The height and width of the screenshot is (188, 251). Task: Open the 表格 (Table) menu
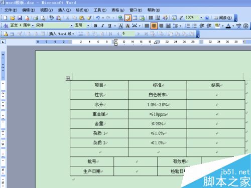pos(118,10)
